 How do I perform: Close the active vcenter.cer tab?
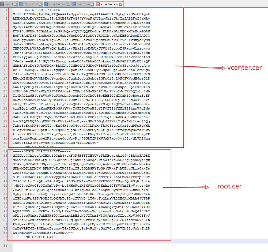[x=120, y=4]
